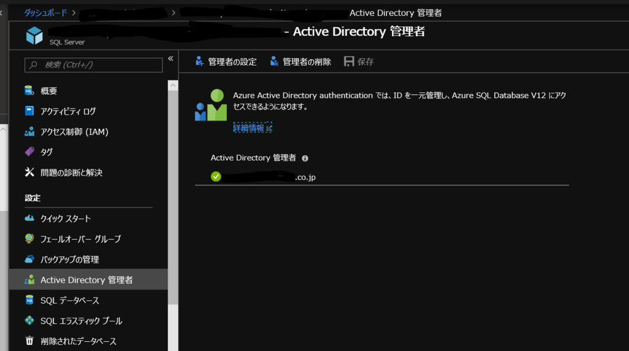Click the アクセス制御 (IAM) icon

[29, 131]
